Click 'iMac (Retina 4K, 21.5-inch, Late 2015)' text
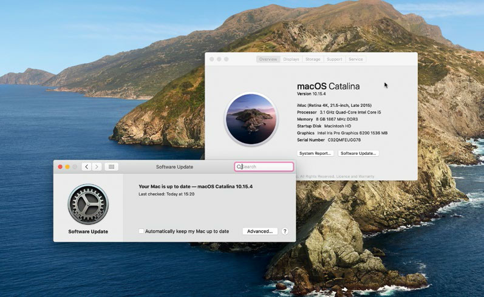The width and height of the screenshot is (484, 297). [334, 105]
